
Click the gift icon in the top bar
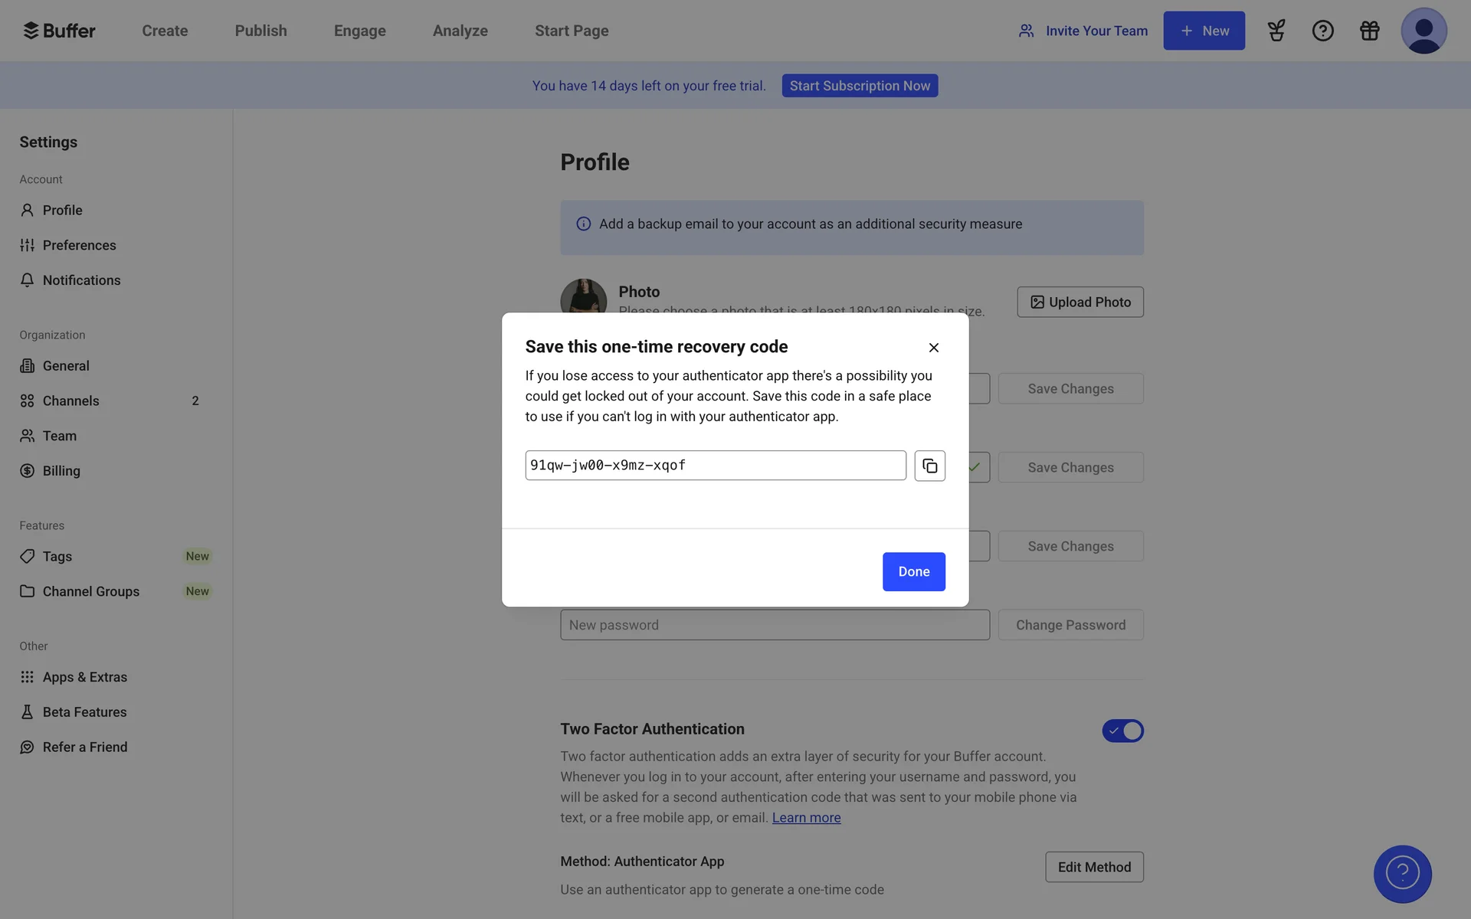point(1369,31)
